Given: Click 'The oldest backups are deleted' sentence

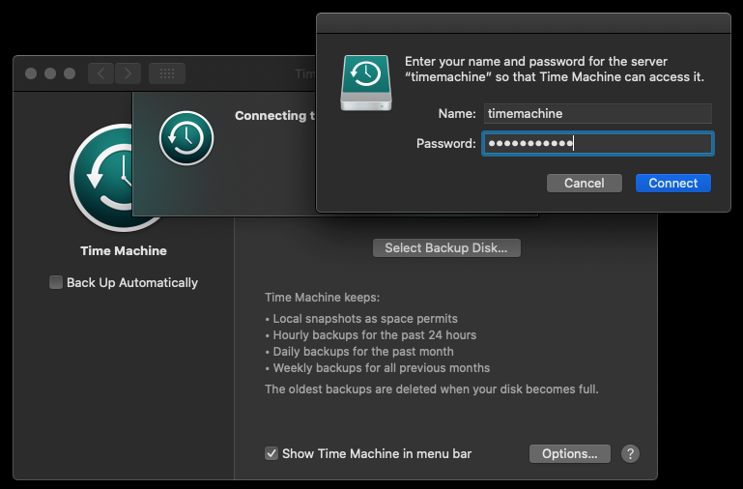Looking at the screenshot, I should click(432, 389).
